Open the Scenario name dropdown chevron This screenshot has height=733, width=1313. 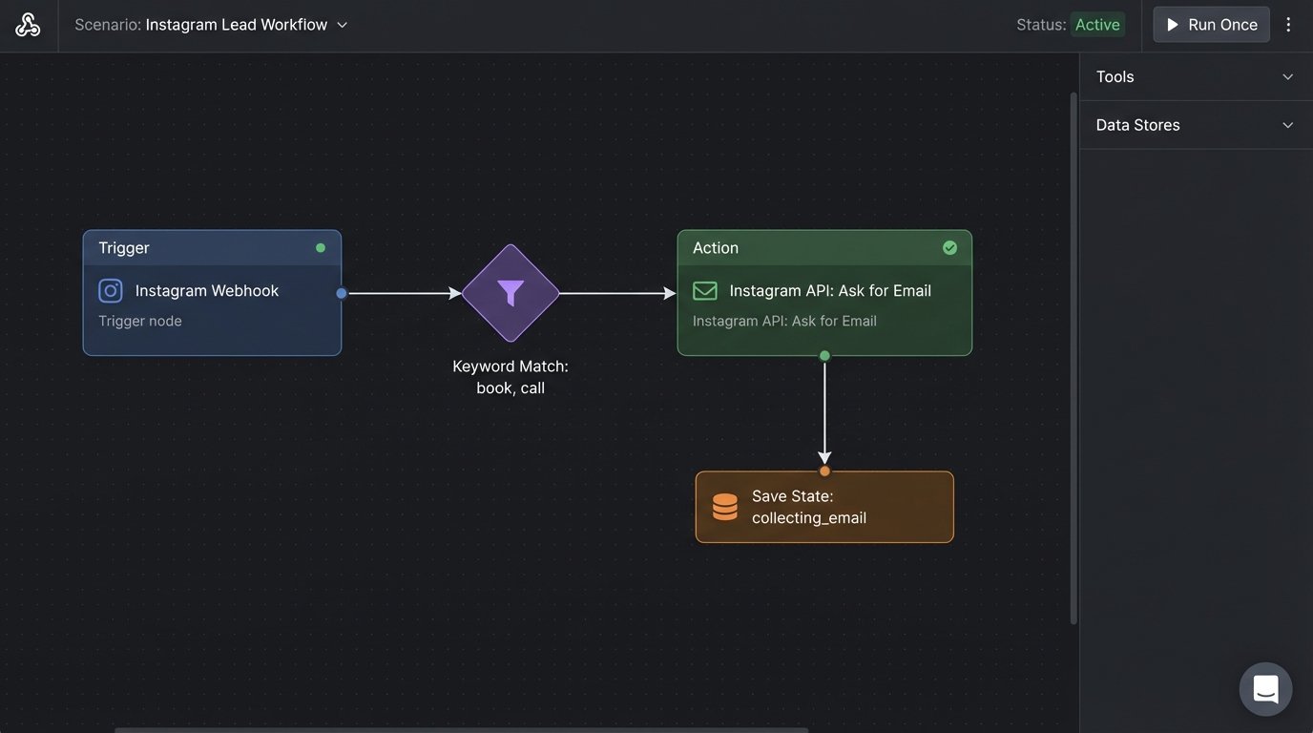[343, 25]
